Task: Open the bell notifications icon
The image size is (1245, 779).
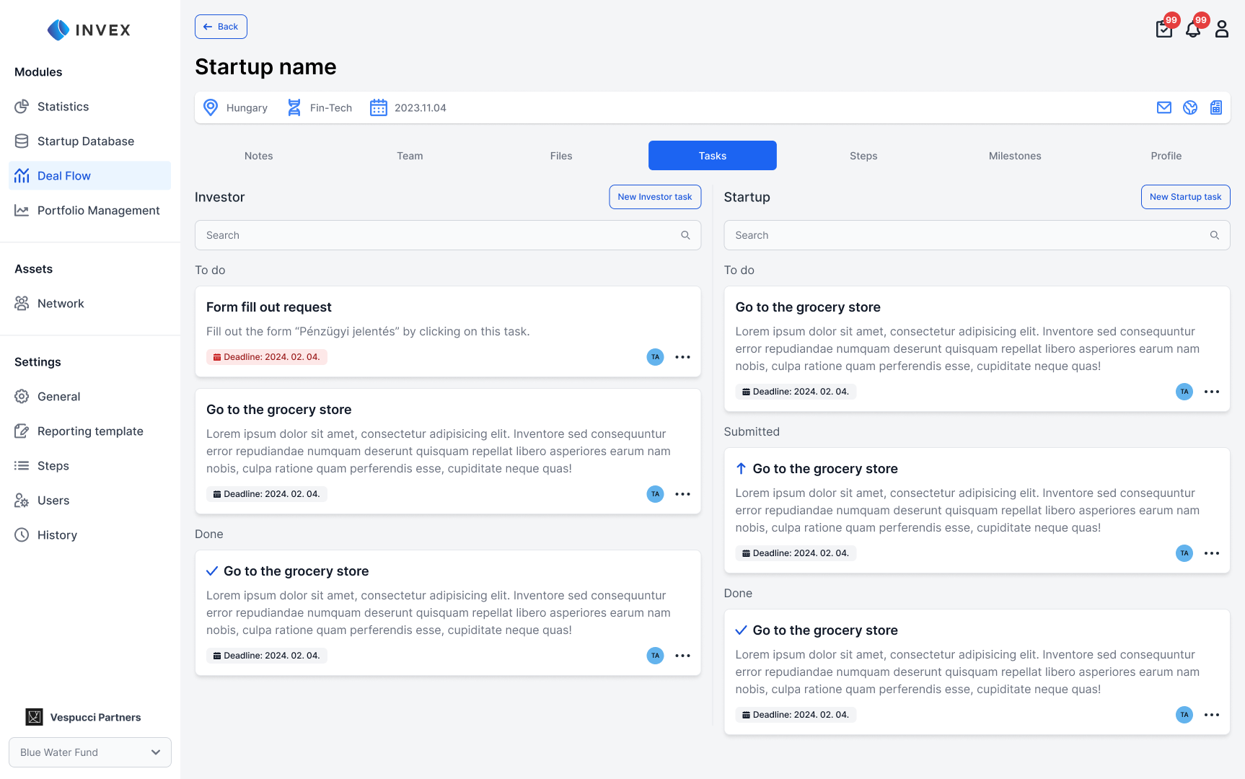Action: tap(1193, 30)
